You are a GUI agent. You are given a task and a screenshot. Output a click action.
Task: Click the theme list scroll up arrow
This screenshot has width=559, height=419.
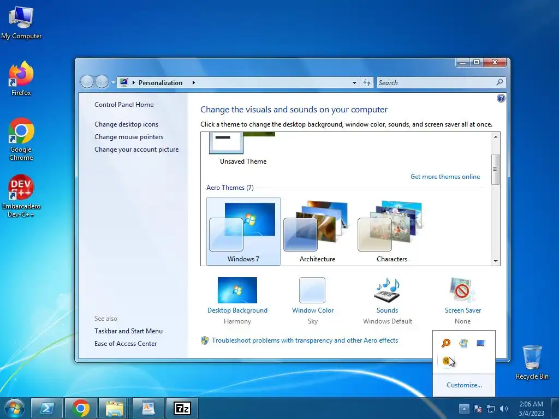(x=495, y=137)
